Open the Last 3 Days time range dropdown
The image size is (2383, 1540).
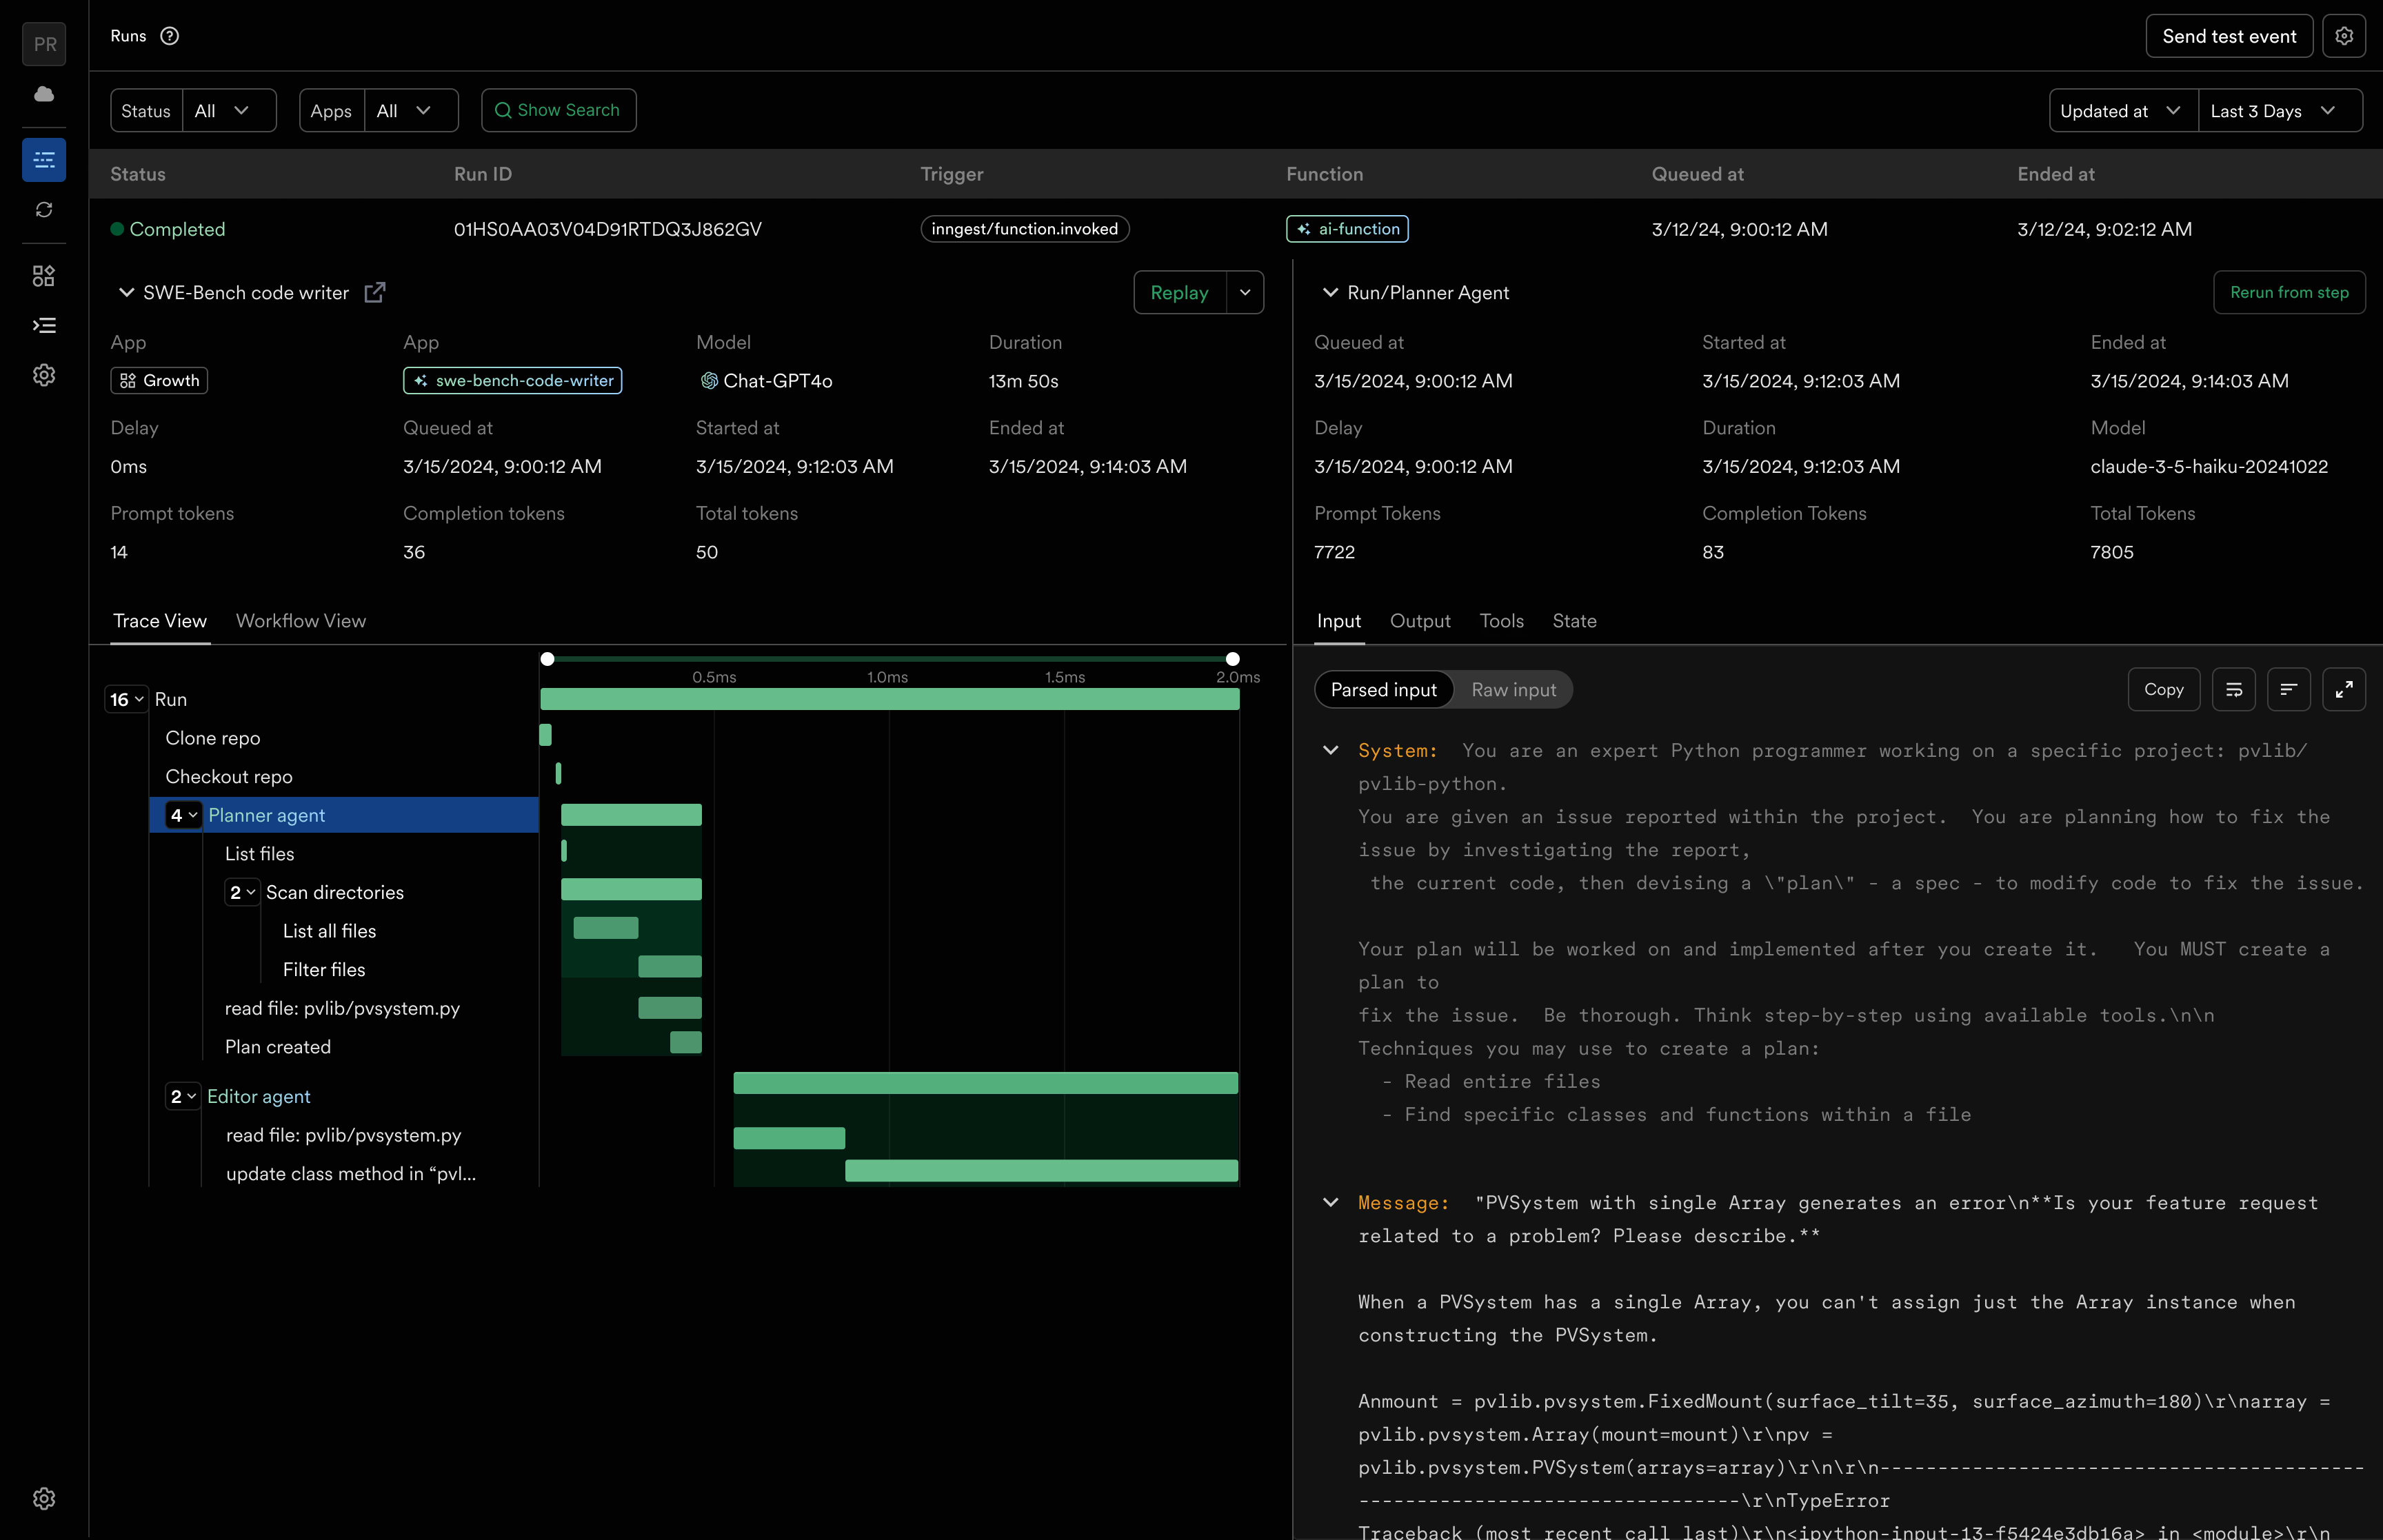(x=2280, y=110)
